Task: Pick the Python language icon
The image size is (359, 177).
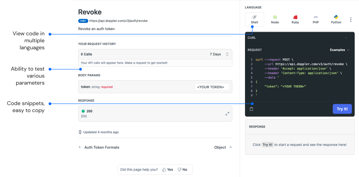Action: tap(336, 19)
